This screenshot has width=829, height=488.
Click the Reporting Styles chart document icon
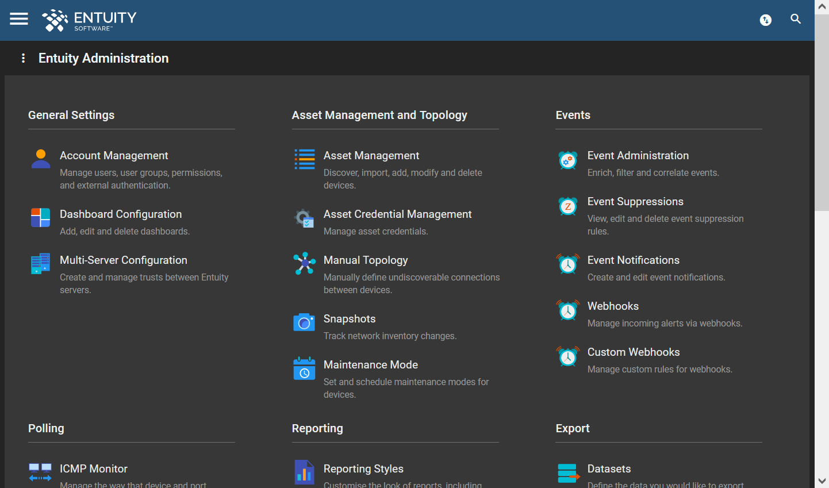click(x=305, y=472)
